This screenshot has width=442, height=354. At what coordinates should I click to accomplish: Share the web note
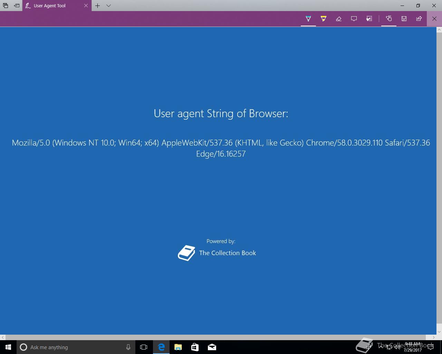419,19
